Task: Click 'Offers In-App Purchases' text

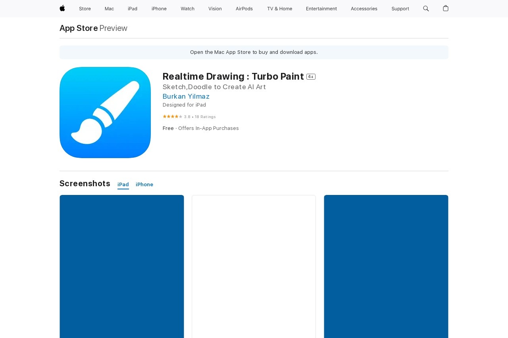Action: click(208, 128)
